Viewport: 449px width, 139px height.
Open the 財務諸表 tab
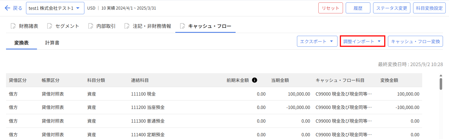[x=28, y=26]
